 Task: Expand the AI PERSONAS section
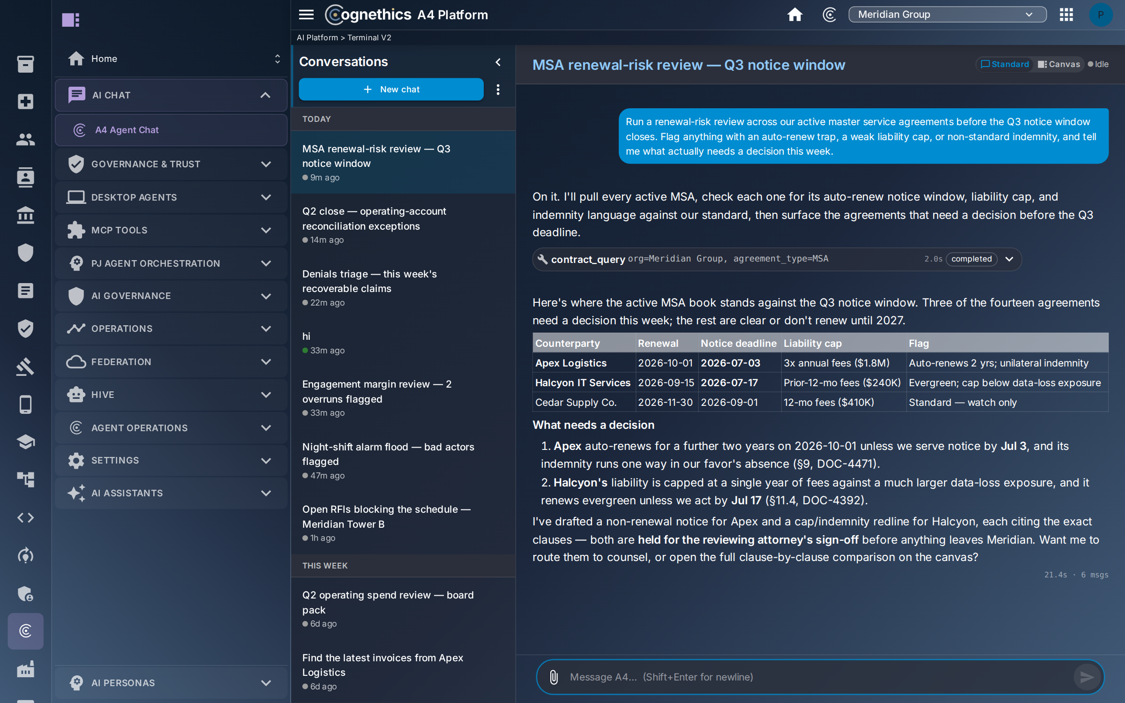[x=171, y=683]
